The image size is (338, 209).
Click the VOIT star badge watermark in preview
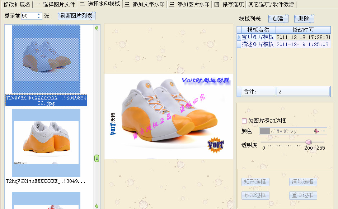pos(216,145)
